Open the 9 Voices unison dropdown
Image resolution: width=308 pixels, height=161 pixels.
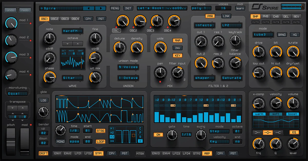coord(128,67)
